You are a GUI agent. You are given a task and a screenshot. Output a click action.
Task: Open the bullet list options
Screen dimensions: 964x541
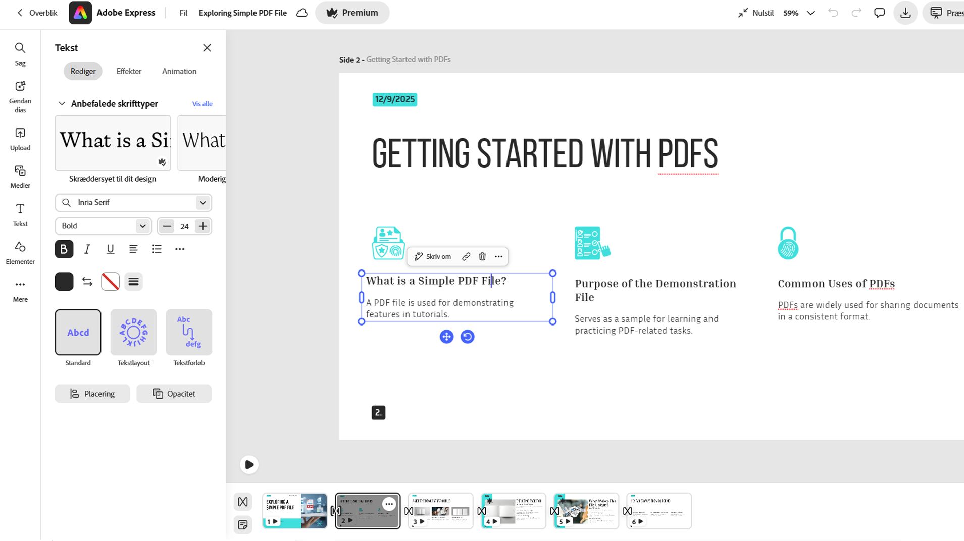157,249
